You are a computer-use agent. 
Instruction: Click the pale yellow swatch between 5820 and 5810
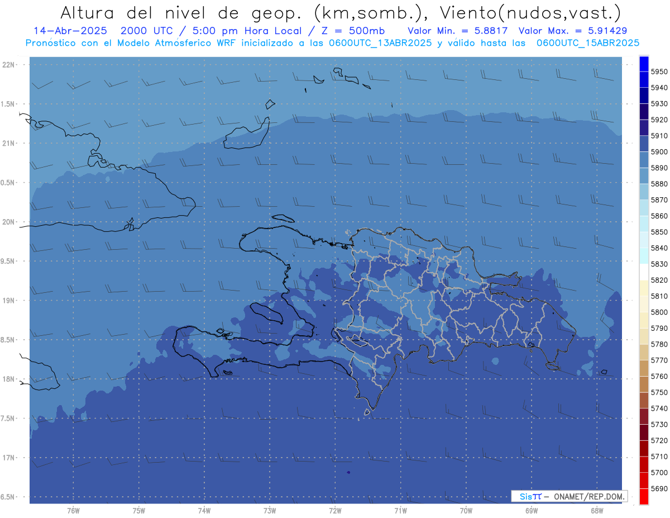(x=644, y=288)
